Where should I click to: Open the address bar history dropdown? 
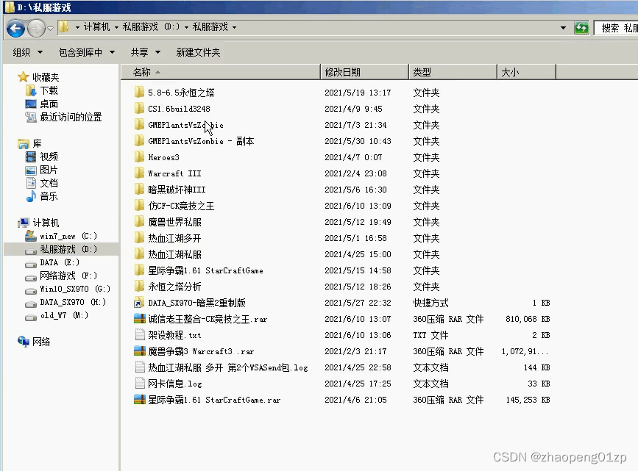(x=563, y=28)
